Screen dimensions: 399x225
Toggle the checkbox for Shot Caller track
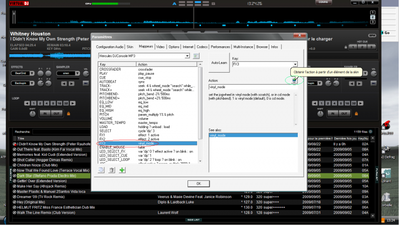[14, 159]
